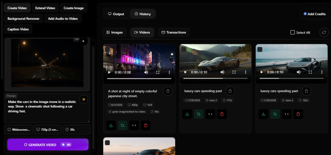Regenerate the 173s luxury cars video
Screen dimensions: 331x155
(x=199, y=114)
